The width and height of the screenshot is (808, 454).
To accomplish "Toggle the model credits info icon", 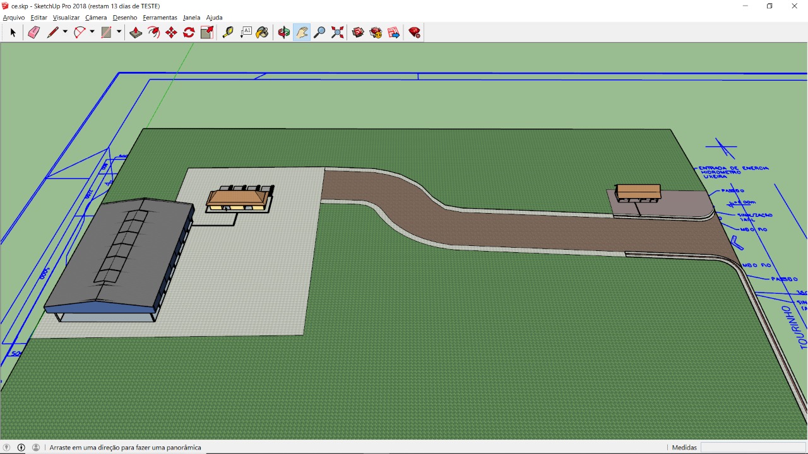I will pos(21,448).
